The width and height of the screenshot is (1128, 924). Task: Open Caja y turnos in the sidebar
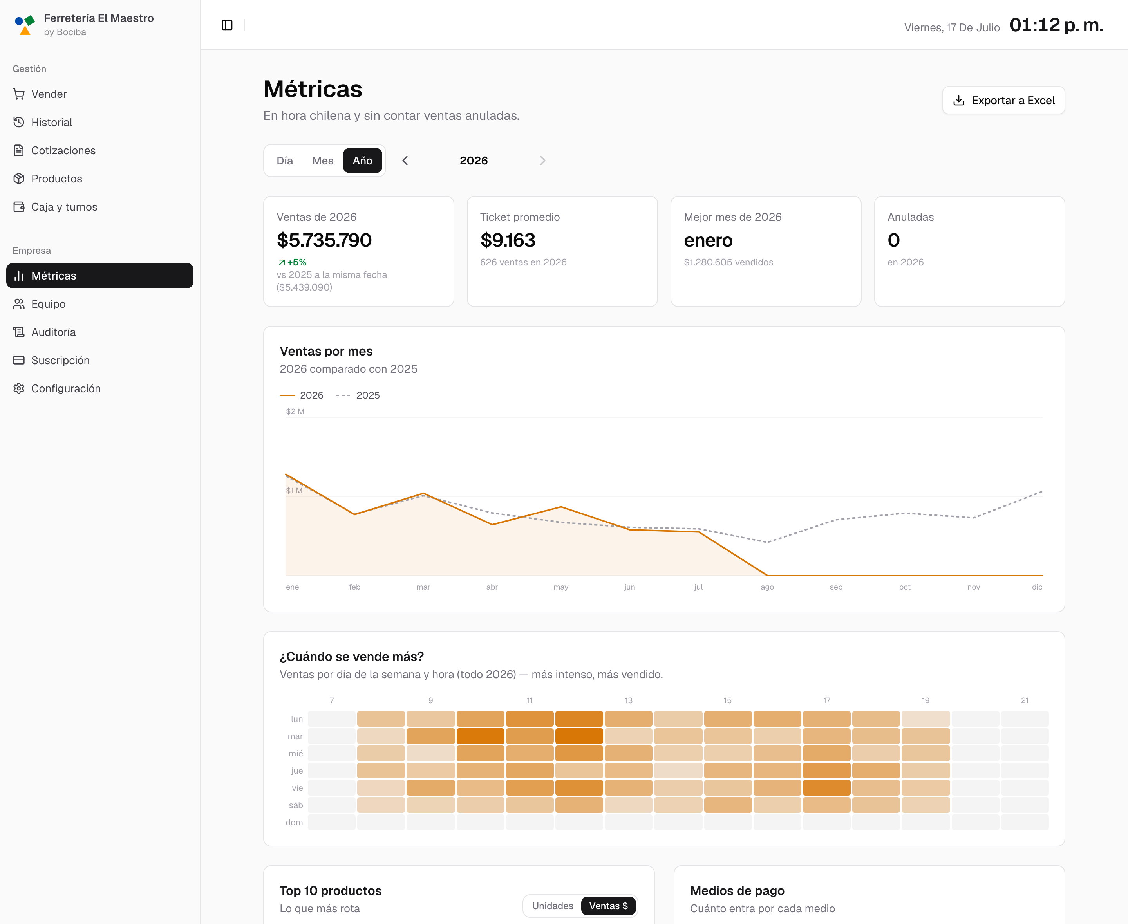click(x=100, y=207)
